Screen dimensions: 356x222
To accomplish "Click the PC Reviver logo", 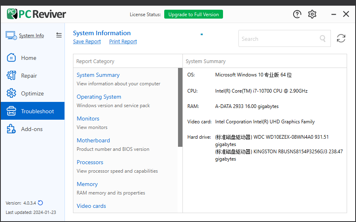I will [x=36, y=14].
